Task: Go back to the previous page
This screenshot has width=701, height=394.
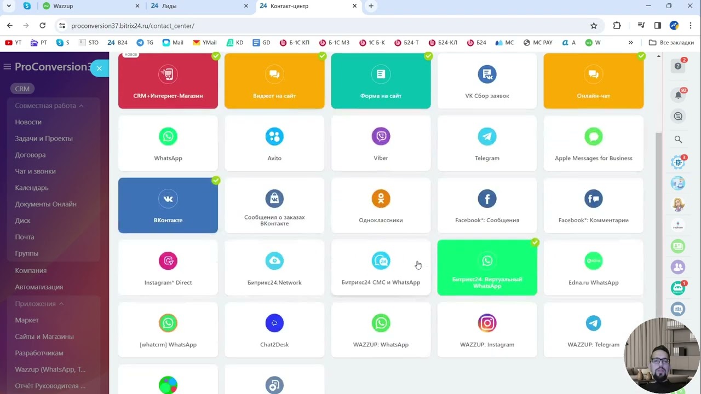Action: point(9,26)
